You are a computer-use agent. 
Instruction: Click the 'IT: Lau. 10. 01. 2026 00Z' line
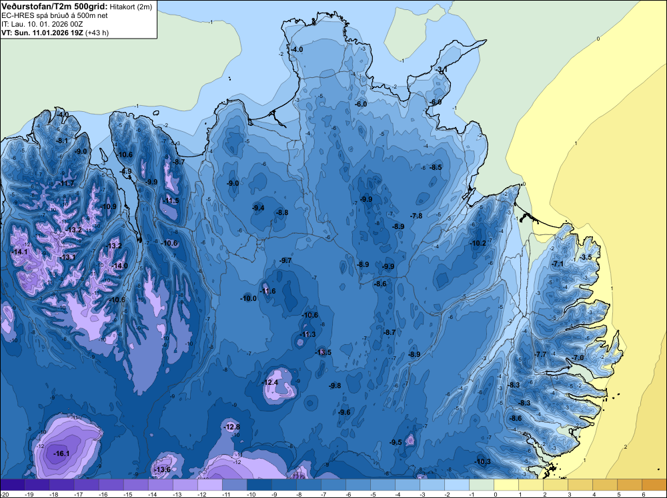pyautogui.click(x=44, y=24)
